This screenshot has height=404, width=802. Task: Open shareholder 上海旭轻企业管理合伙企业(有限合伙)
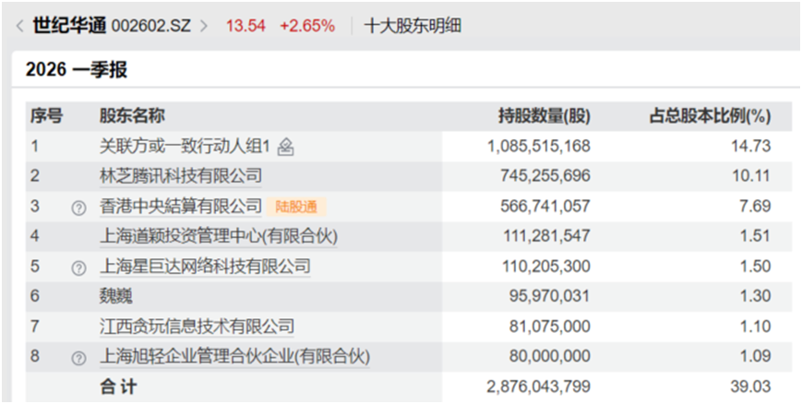pos(234,356)
